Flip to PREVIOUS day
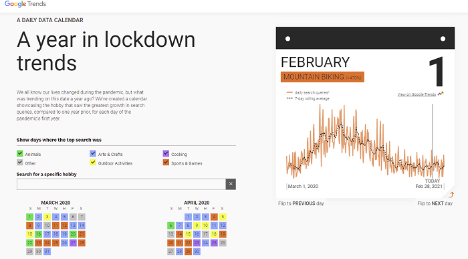Viewport: 468px width, 259px height. coord(301,203)
